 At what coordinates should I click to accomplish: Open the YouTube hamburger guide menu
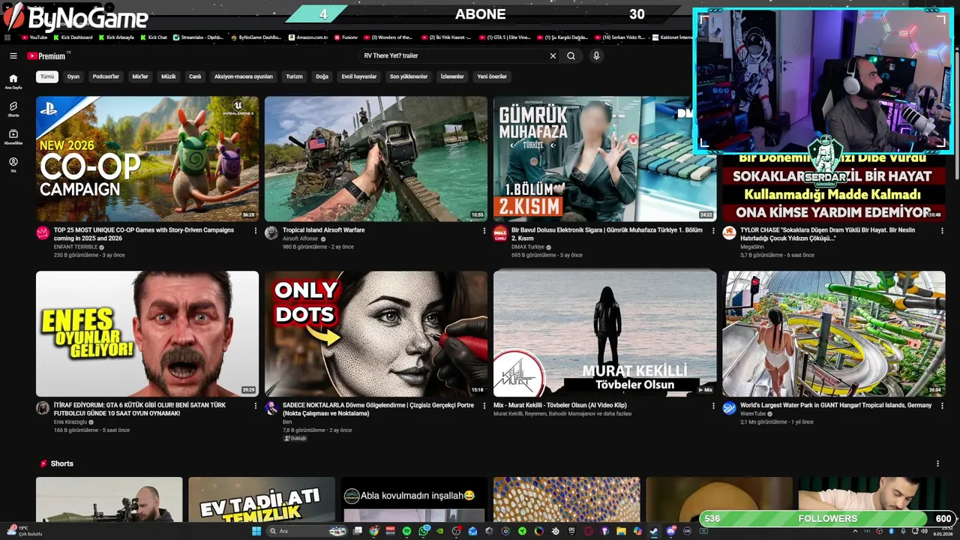13,55
